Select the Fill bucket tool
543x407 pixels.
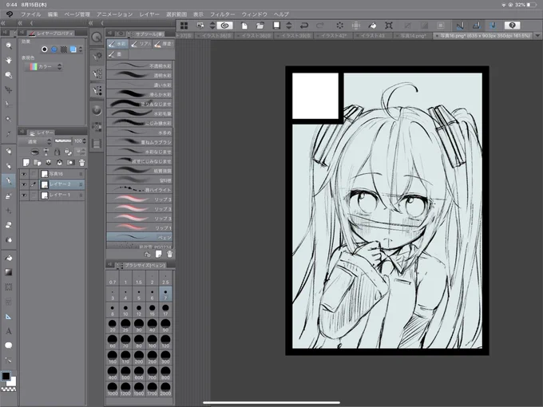pyautogui.click(x=9, y=258)
